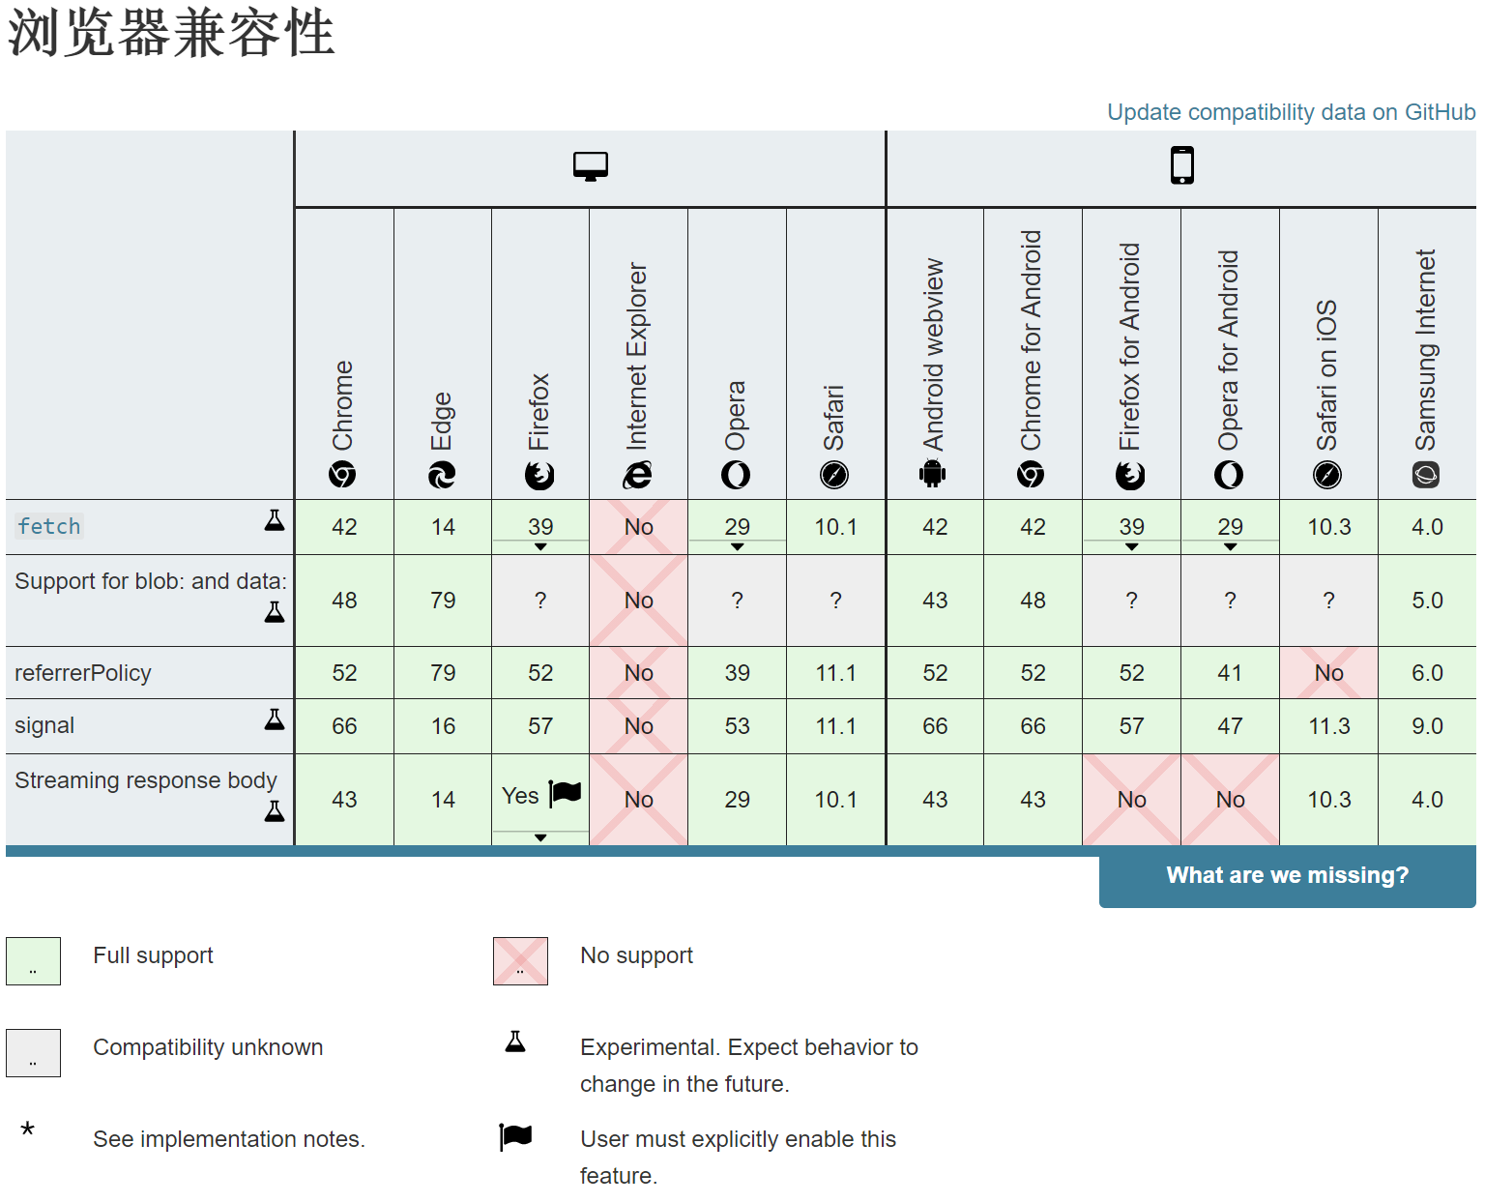The image size is (1485, 1203).
Task: Click the Chrome browser logo icon
Action: coord(342,475)
